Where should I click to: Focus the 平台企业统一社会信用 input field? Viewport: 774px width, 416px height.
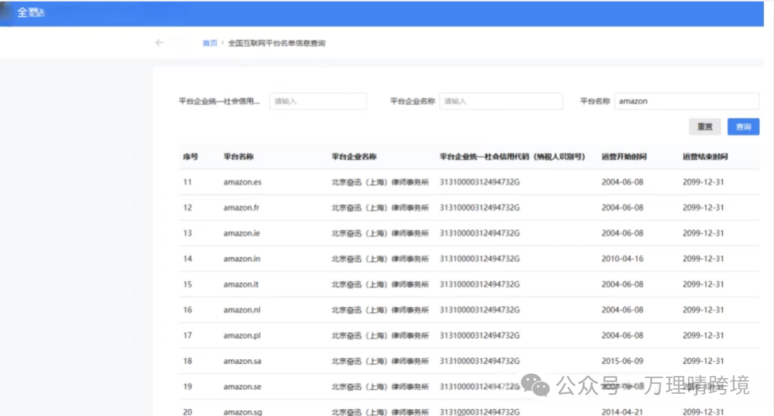pyautogui.click(x=318, y=101)
